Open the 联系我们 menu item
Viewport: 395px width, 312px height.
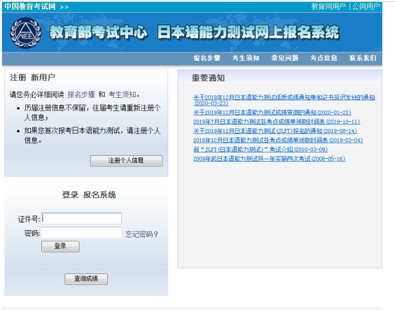coord(363,58)
